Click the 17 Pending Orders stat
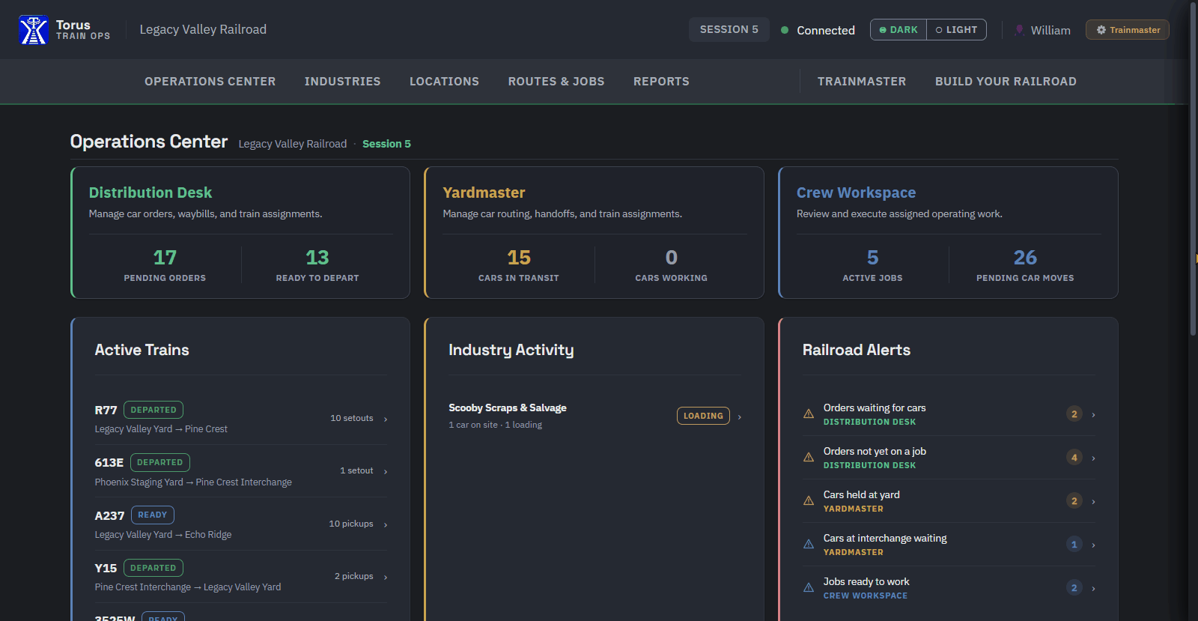1198x621 pixels. (165, 265)
